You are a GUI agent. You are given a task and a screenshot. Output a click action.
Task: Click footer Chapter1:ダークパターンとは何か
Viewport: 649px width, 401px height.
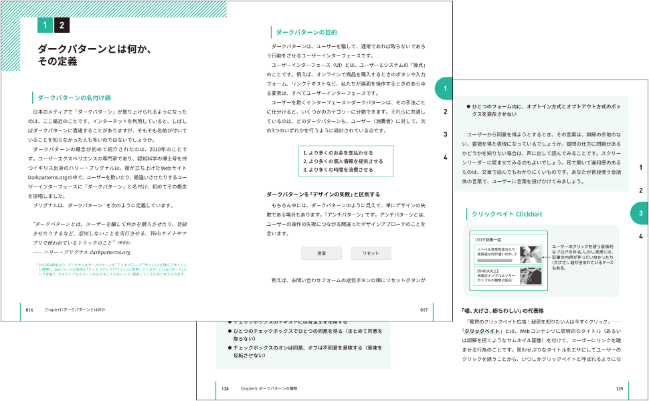click(76, 309)
